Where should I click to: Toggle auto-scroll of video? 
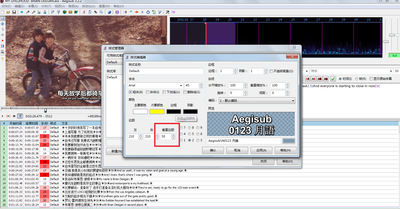coord(20,116)
